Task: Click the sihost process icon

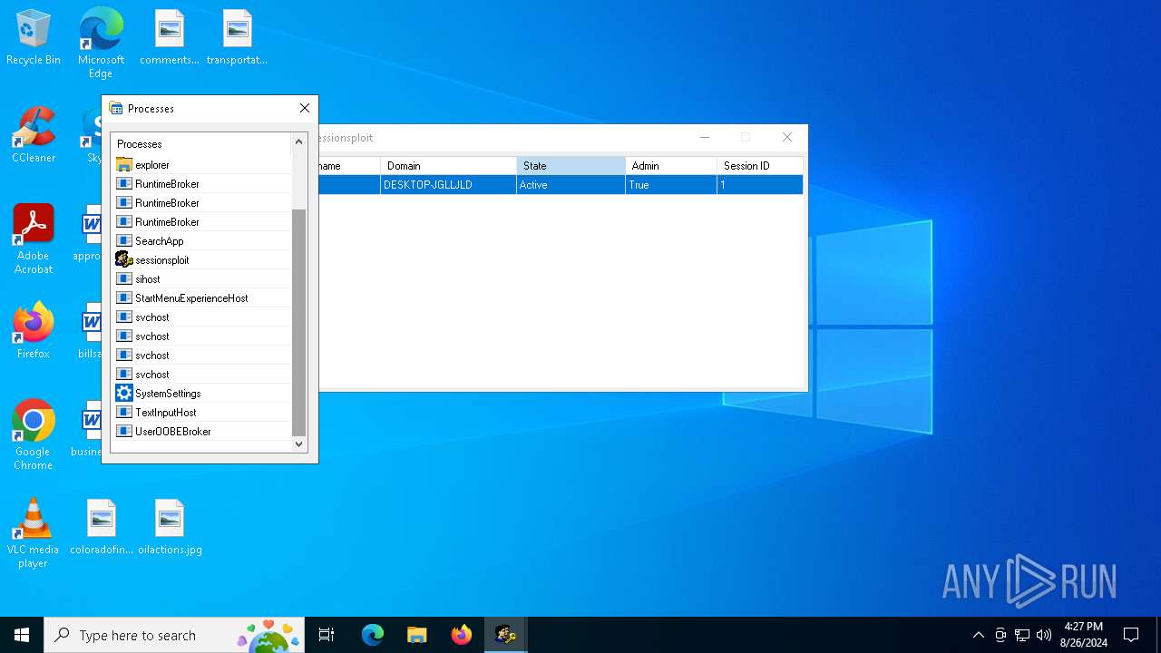Action: (124, 279)
